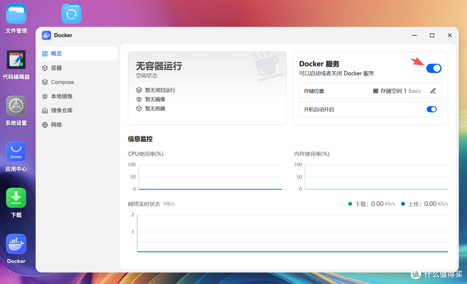Open the Docker desktop icon
This screenshot has width=467, height=284.
coord(16,244)
